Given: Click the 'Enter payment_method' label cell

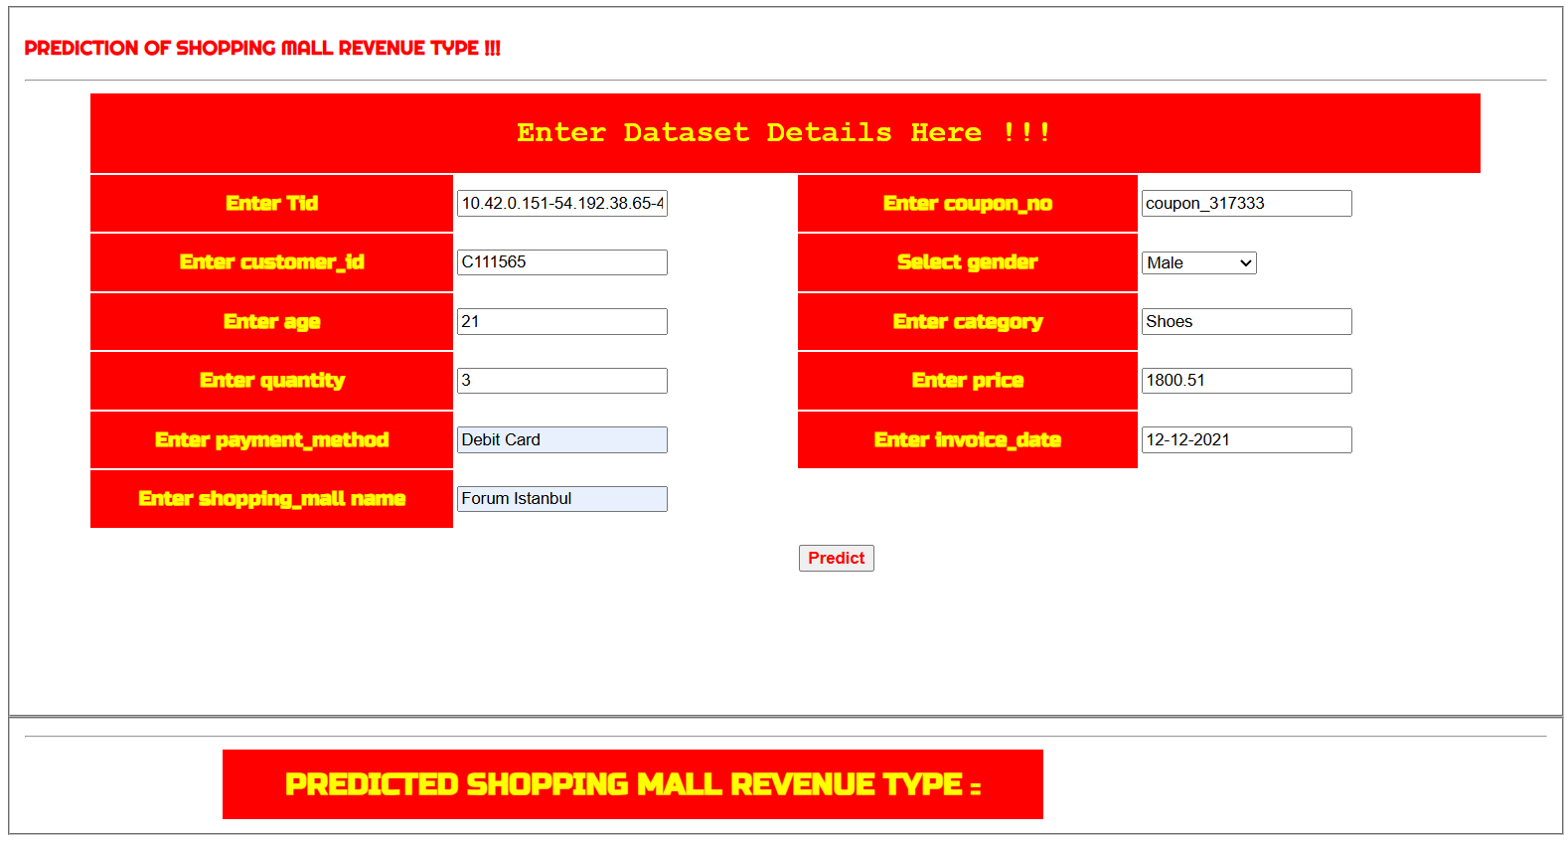Looking at the screenshot, I should point(271,440).
